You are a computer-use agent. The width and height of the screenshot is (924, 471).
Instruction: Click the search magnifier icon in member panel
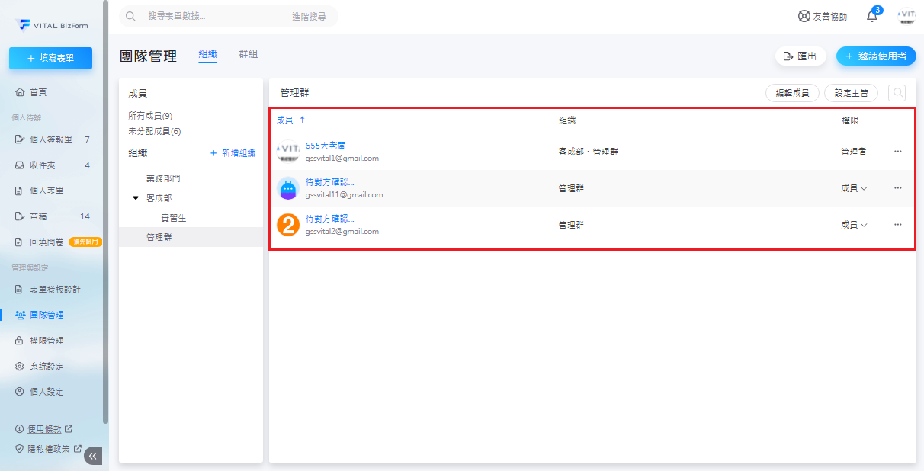[897, 93]
